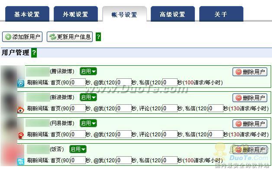
Task: Open 启用 dropdown for 网易微博 account
Action: tap(88, 123)
